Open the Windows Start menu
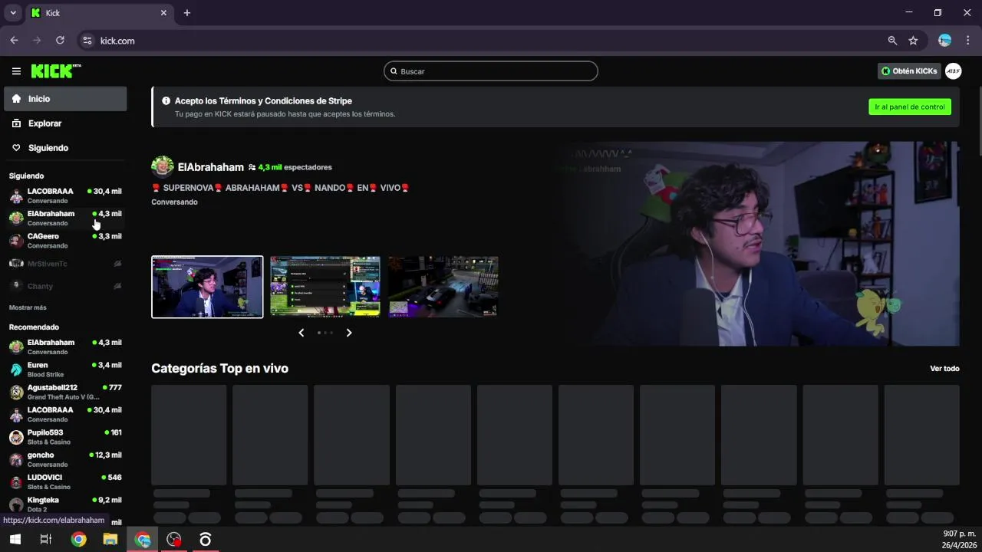The image size is (982, 552). pyautogui.click(x=15, y=540)
